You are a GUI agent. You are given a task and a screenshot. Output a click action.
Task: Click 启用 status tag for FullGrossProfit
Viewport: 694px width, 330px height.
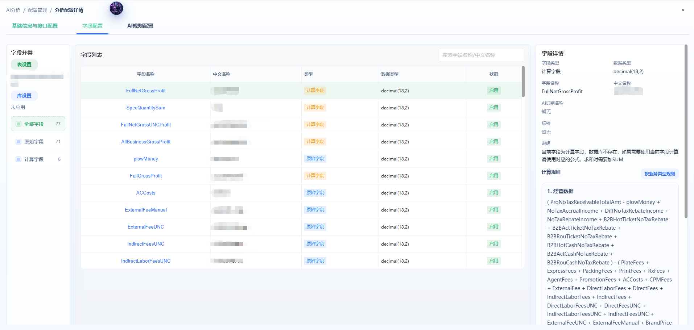point(493,176)
